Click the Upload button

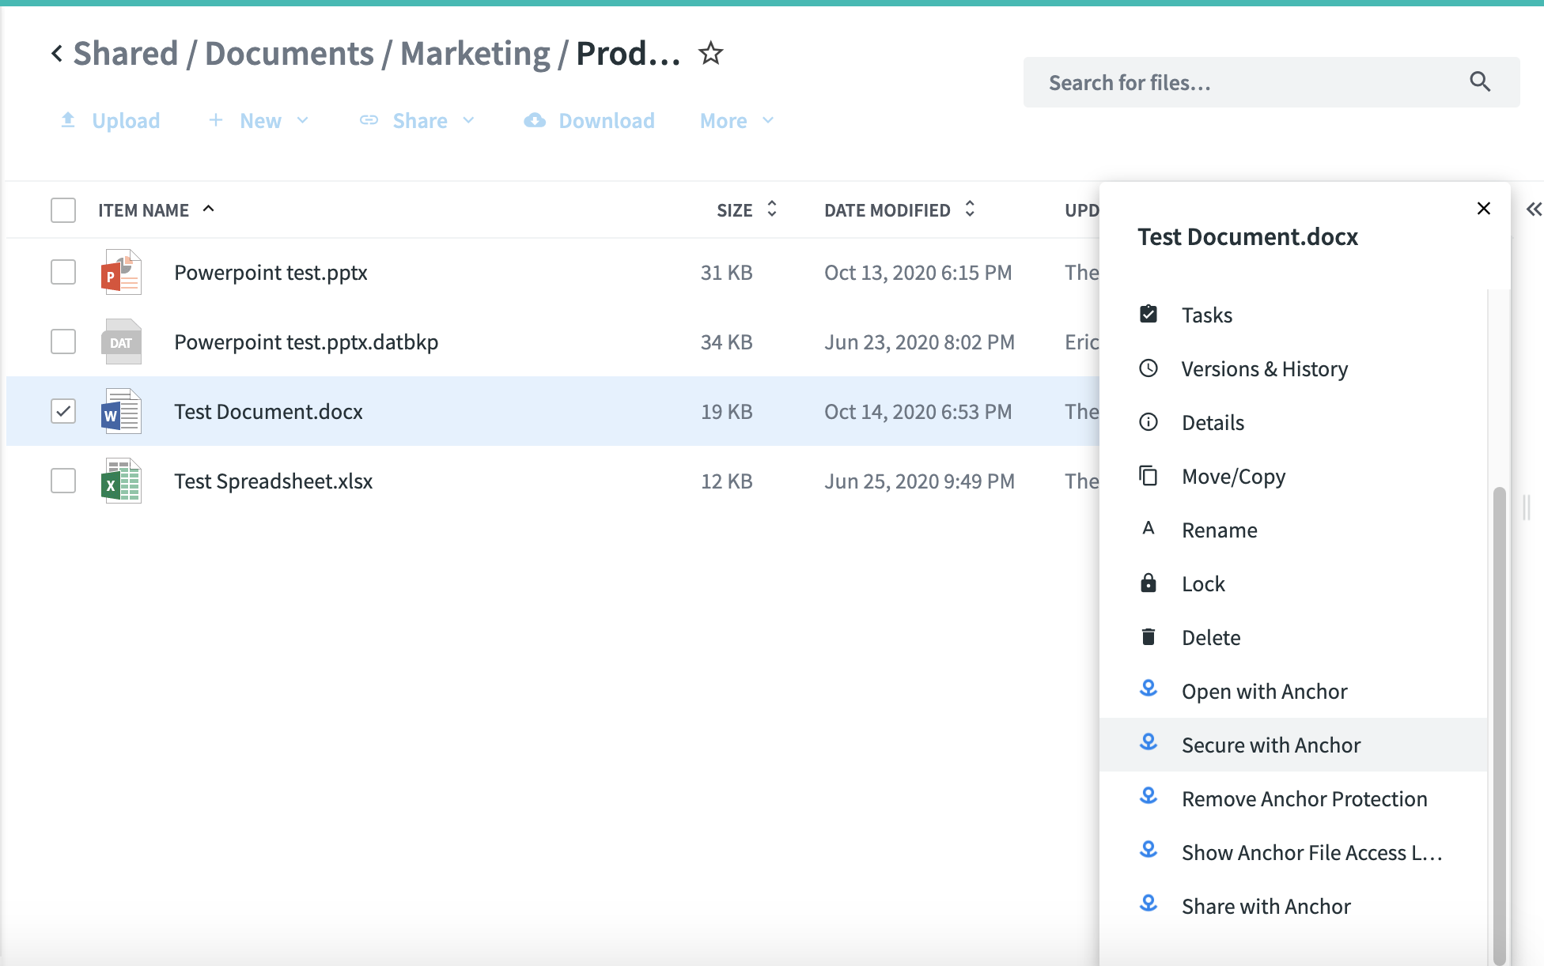coord(111,121)
